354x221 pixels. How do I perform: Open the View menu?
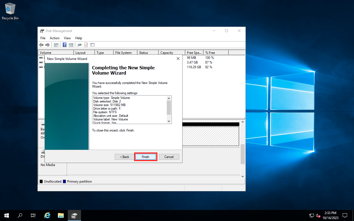tap(67, 38)
